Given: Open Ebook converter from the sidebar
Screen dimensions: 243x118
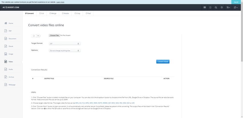Looking at the screenshot, I should click(x=10, y=46).
